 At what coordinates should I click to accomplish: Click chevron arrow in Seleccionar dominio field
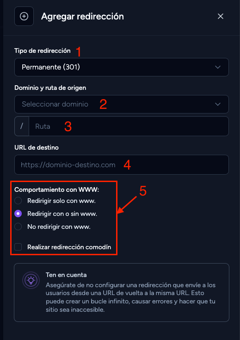pos(217,104)
